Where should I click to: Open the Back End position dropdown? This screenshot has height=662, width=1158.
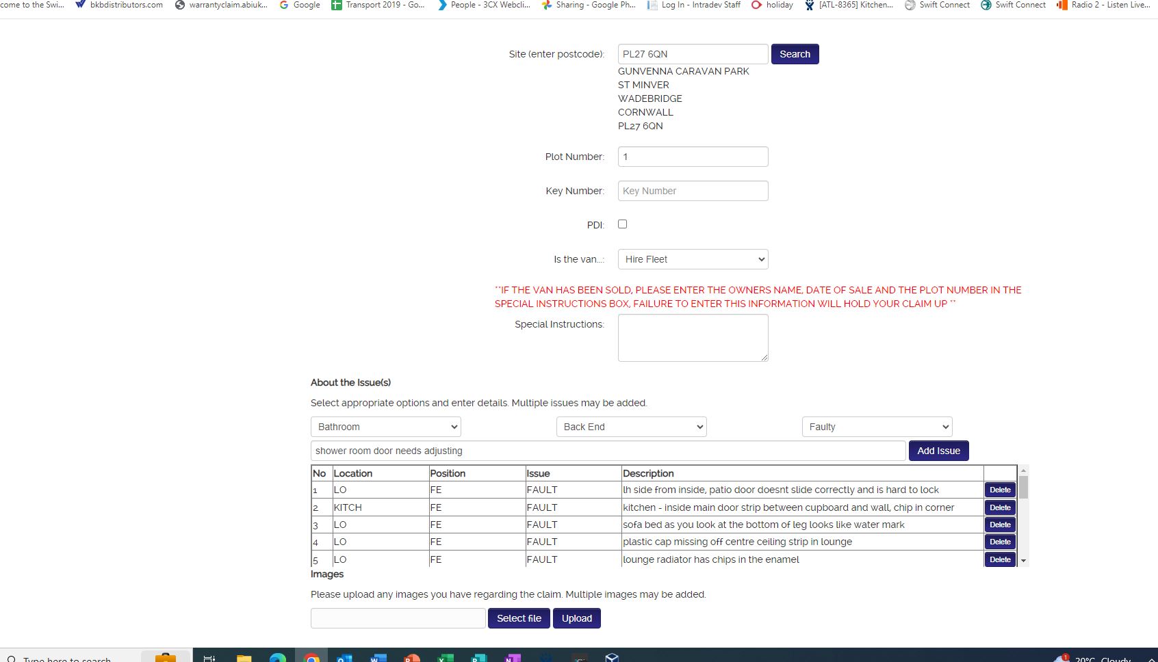tap(631, 427)
